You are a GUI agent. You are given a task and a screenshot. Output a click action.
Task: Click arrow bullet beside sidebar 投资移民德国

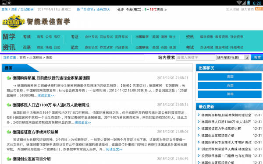click(199, 156)
